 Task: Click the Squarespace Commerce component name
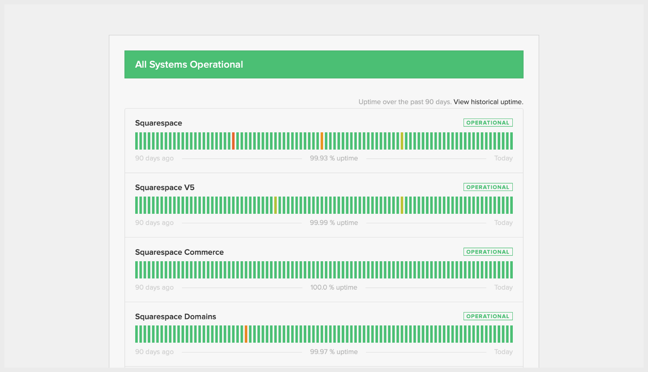point(179,252)
